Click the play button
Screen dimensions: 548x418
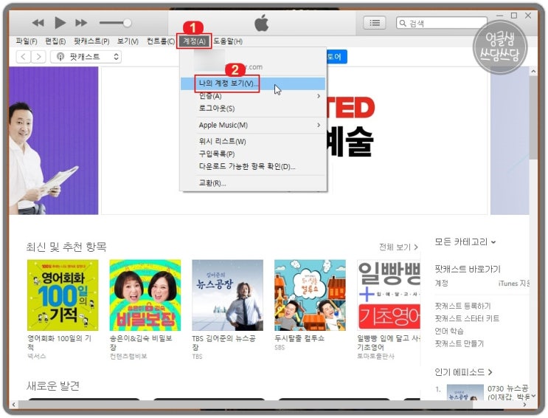(x=60, y=23)
